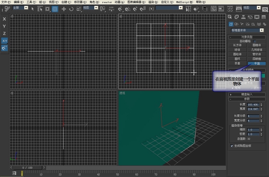
Task: Click the Mirror tool icon
Action: pos(188,9)
